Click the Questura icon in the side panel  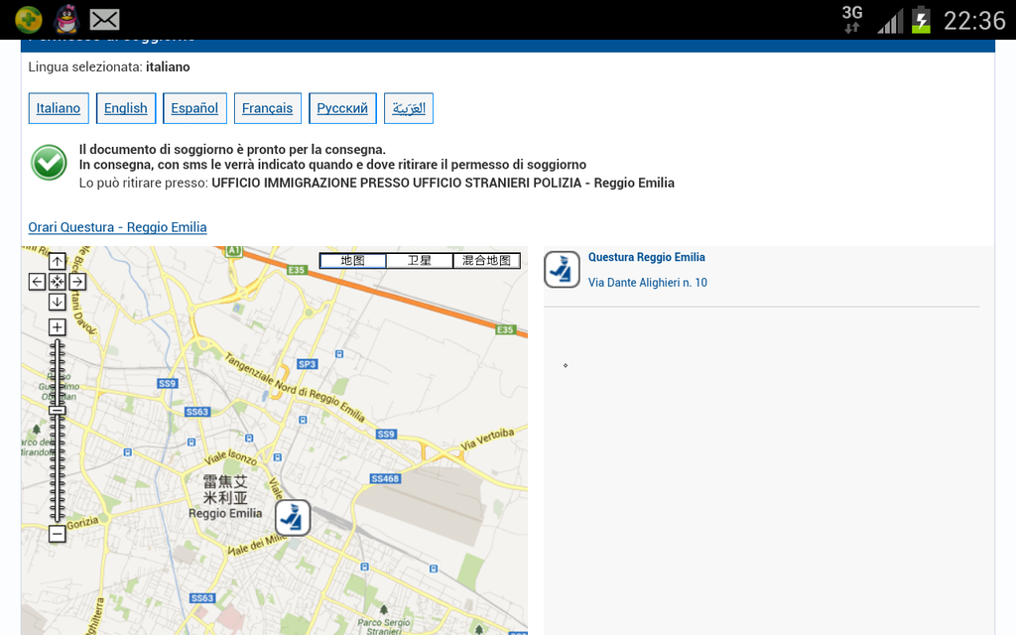point(562,270)
